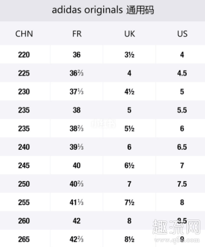Viewport: 205px width, 247px height.
Task: Click CHN size 260 cell
Action: (24, 221)
